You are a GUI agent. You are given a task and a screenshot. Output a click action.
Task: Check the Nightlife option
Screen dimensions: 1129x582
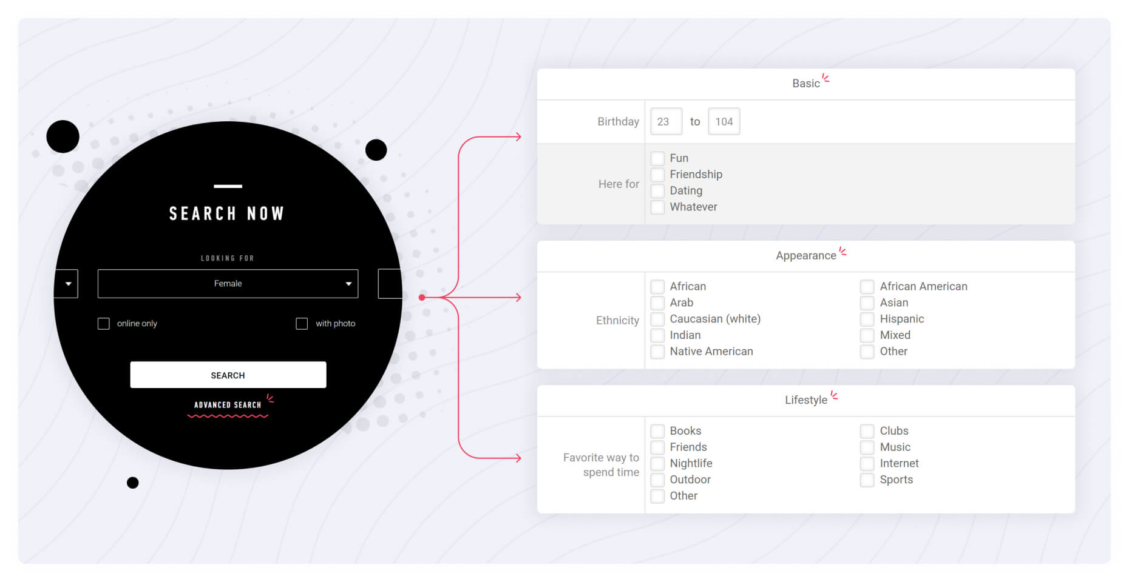(x=657, y=464)
